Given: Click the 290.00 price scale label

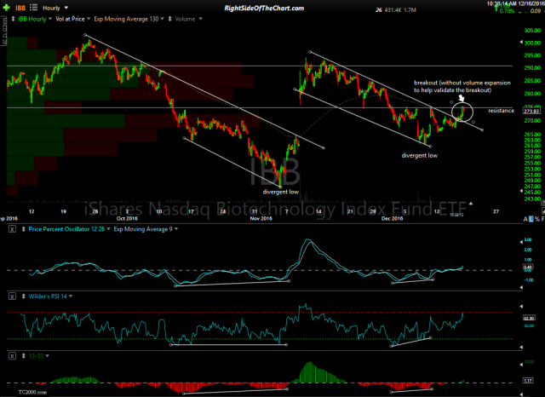Looking at the screenshot, I should click(532, 68).
